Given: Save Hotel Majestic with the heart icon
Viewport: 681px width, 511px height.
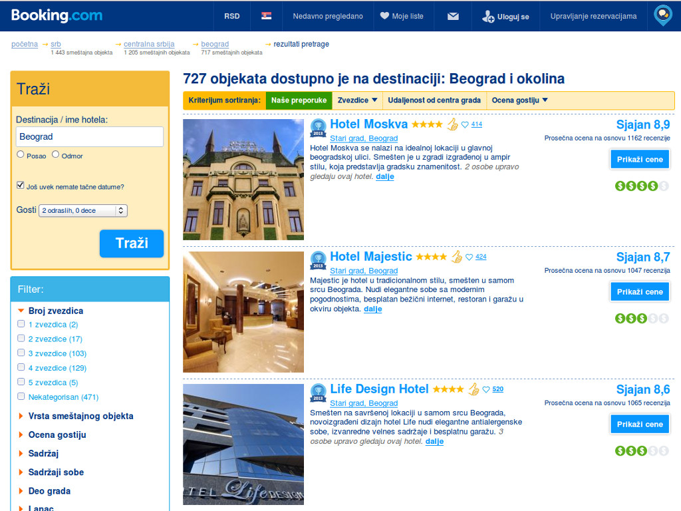Looking at the screenshot, I should (x=469, y=257).
